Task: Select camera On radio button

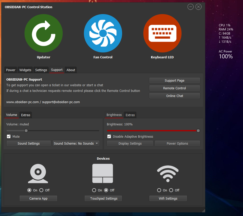Action: pos(29,190)
